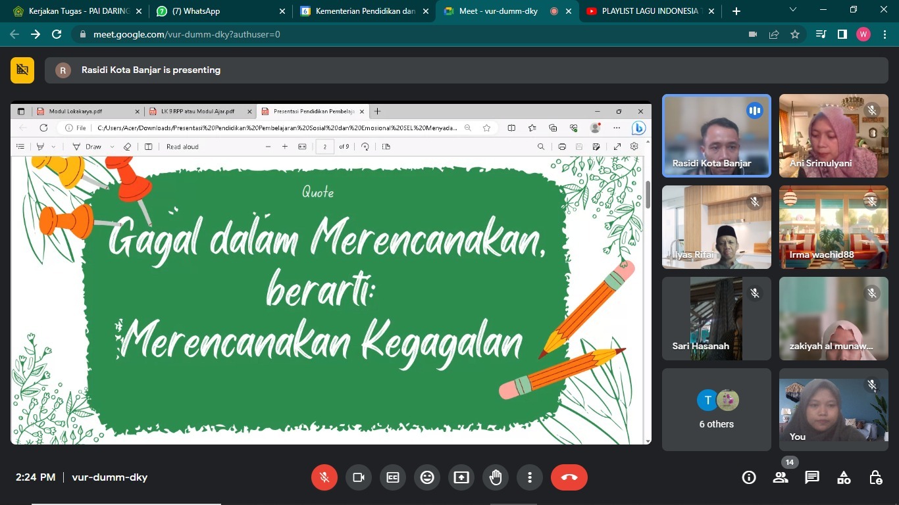This screenshot has height=505, width=899.
Task: Go back with the Chrome back arrow
Action: click(x=14, y=34)
